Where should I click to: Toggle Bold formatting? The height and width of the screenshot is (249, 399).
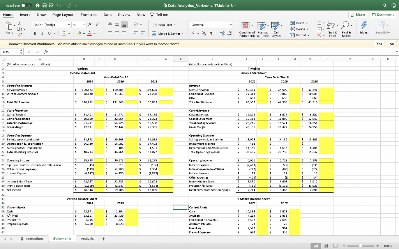pyautogui.click(x=35, y=33)
